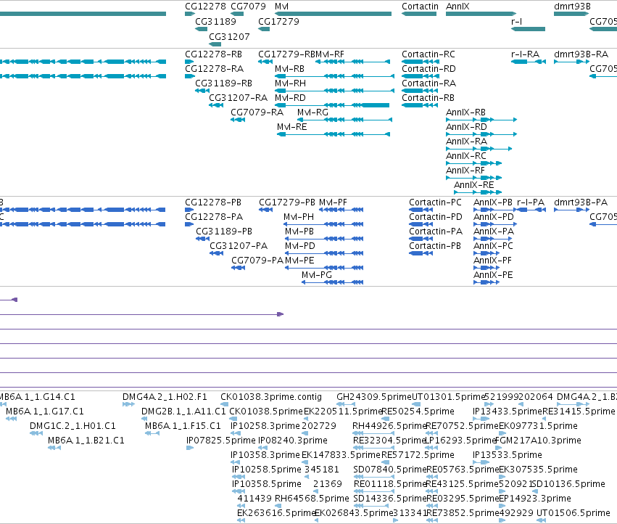617x524 pixels.
Task: Select the CG31189 gene label
Action: [x=215, y=21]
